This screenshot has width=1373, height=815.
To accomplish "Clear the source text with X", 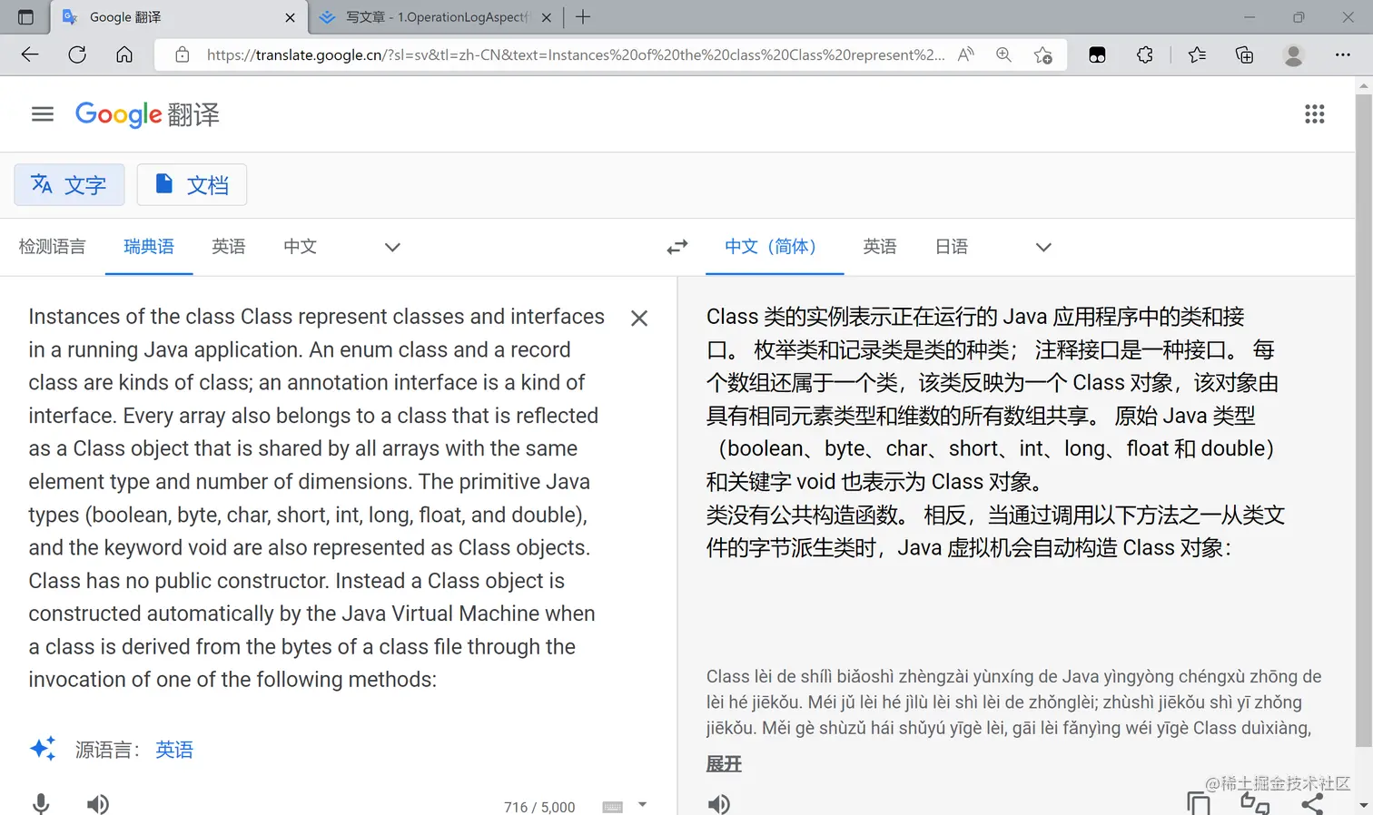I will point(639,319).
